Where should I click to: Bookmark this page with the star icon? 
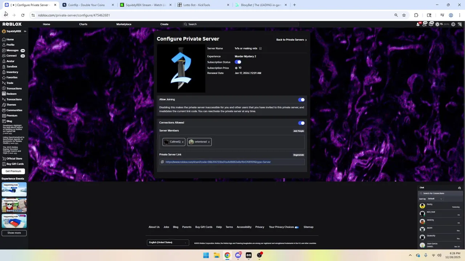pyautogui.click(x=404, y=15)
